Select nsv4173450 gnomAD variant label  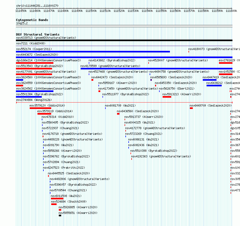(x=128, y=89)
